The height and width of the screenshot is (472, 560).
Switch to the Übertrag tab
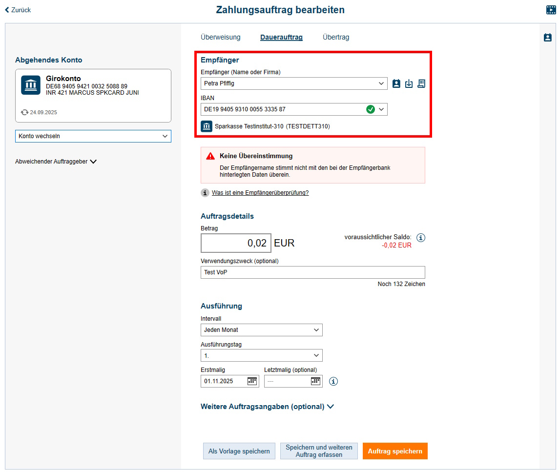336,37
